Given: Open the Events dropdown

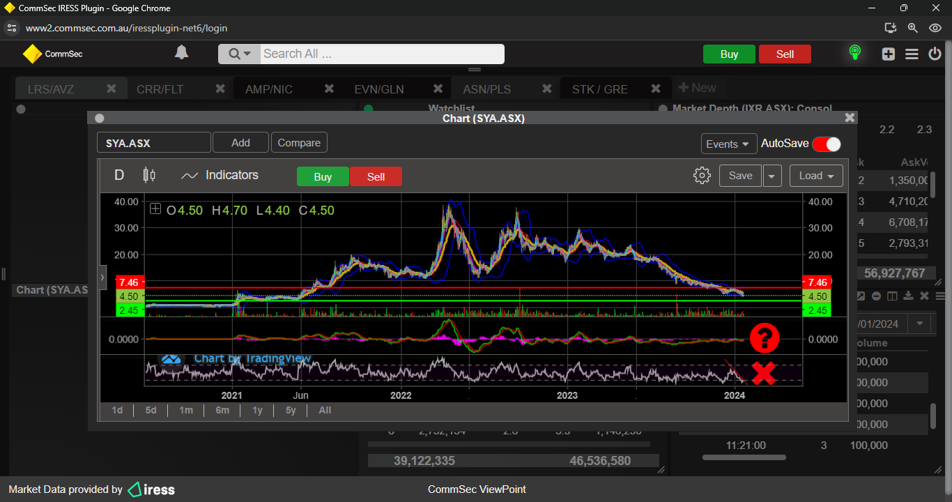Looking at the screenshot, I should pyautogui.click(x=728, y=144).
